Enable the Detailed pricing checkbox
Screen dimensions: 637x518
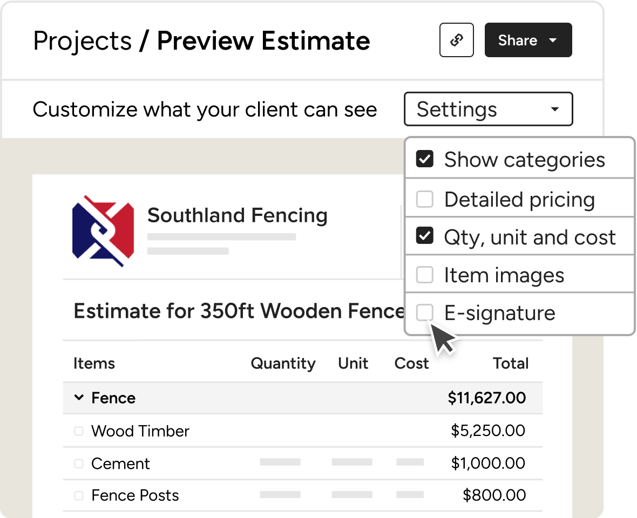tap(425, 200)
